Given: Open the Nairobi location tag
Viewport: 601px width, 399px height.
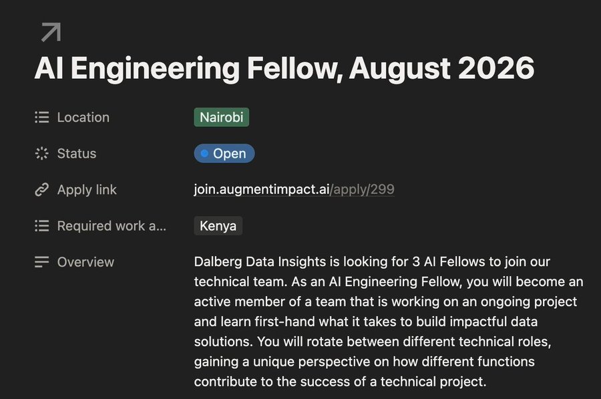Looking at the screenshot, I should point(222,118).
